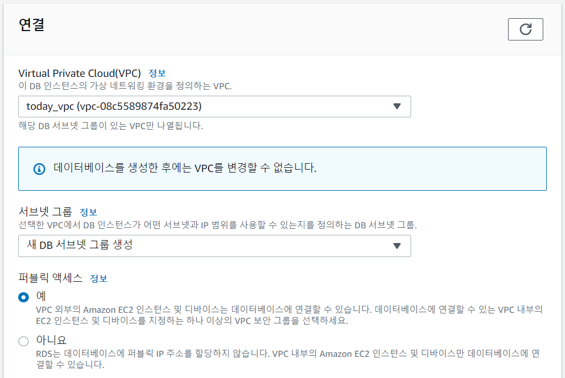This screenshot has height=378, width=565.
Task: Click the arrow icon of today_vpc selector
Action: point(396,106)
